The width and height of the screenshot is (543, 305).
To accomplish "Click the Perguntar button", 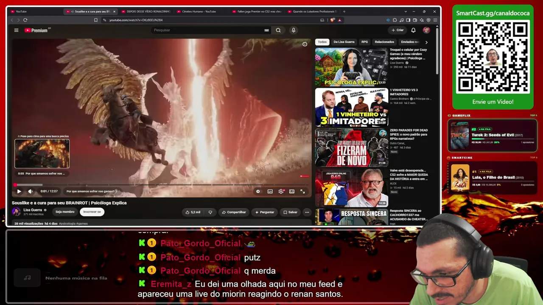I will click(264, 212).
